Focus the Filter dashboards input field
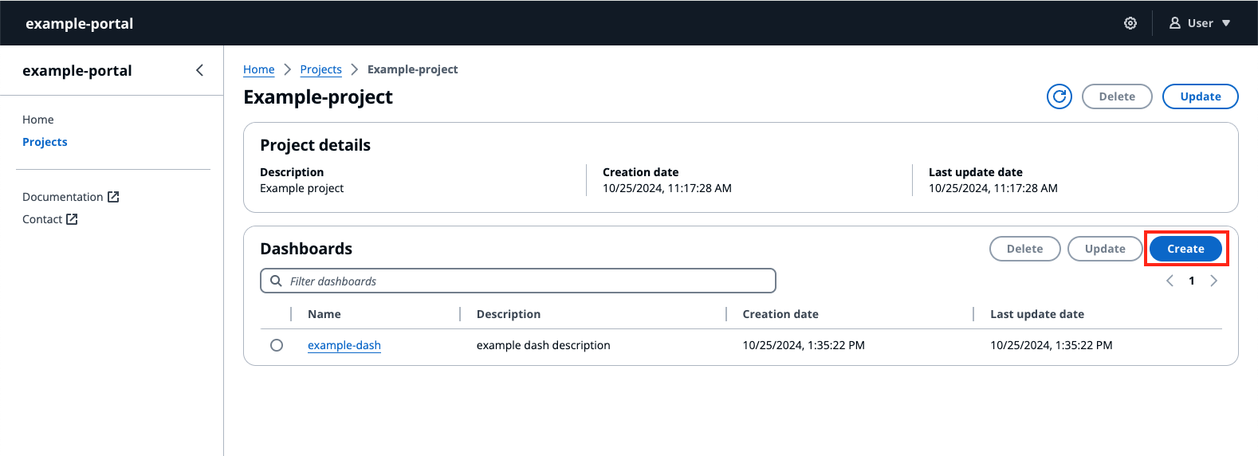Viewport: 1258px width, 456px height. coord(526,281)
